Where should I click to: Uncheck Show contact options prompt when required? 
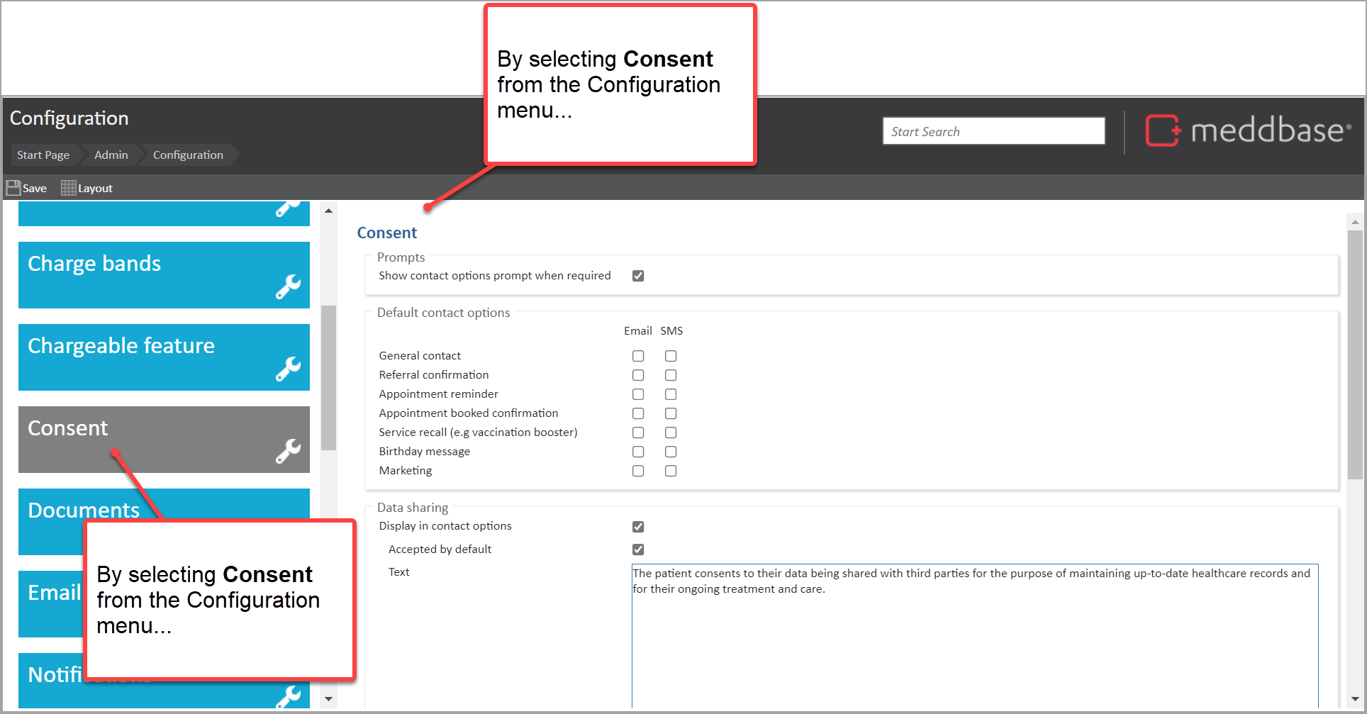tap(638, 276)
